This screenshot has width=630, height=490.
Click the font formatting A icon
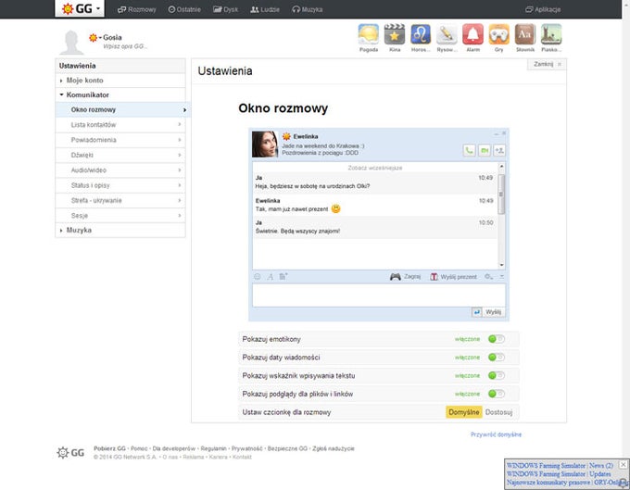point(271,276)
